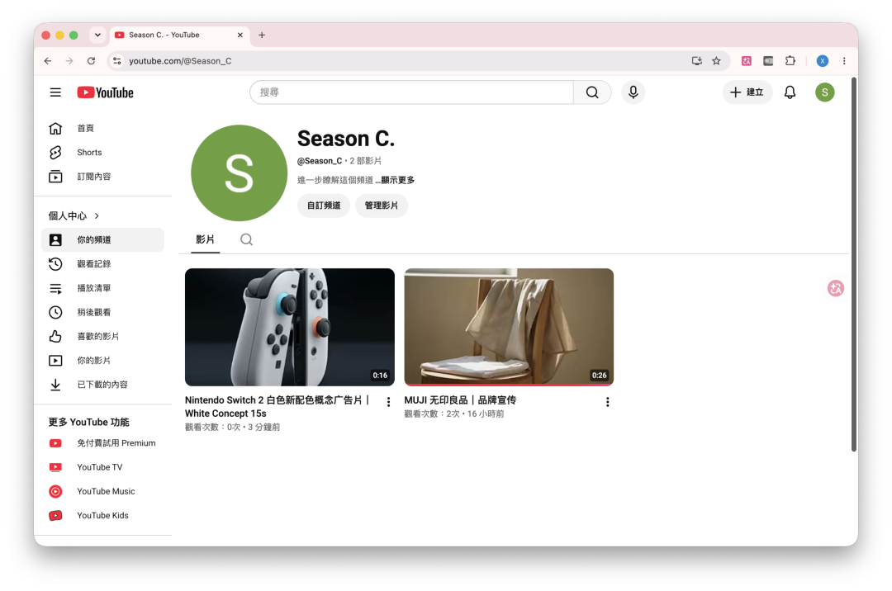Screen dimensions: 892x591
Task: Open browser extensions puzzle icon
Action: [790, 61]
